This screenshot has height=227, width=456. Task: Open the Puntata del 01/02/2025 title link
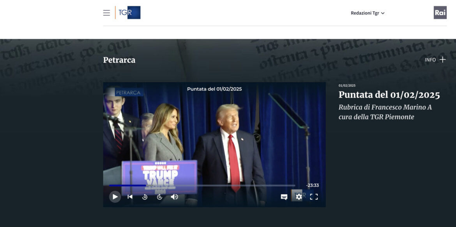(389, 95)
